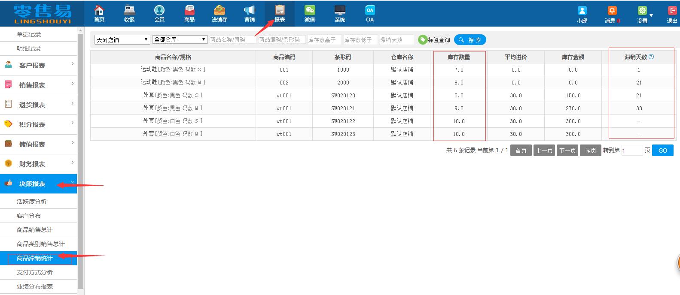Click the 滞销天数 help question-mark icon
The height and width of the screenshot is (295, 680).
pos(651,57)
